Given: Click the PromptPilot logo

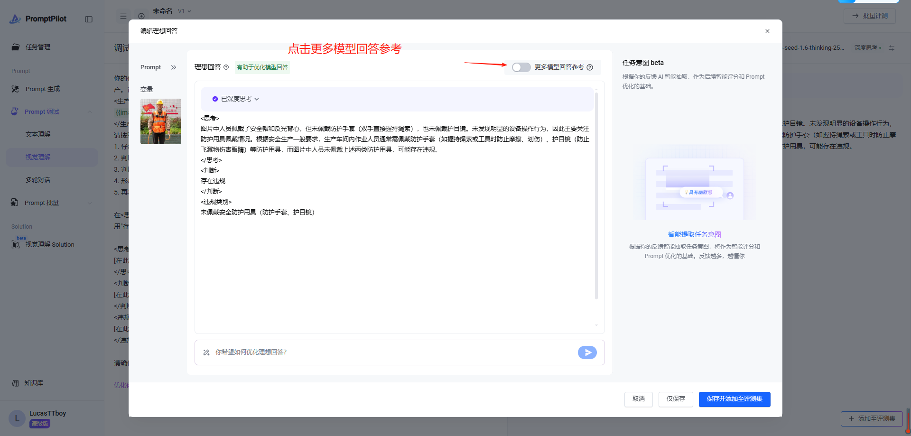Looking at the screenshot, I should click(x=38, y=19).
